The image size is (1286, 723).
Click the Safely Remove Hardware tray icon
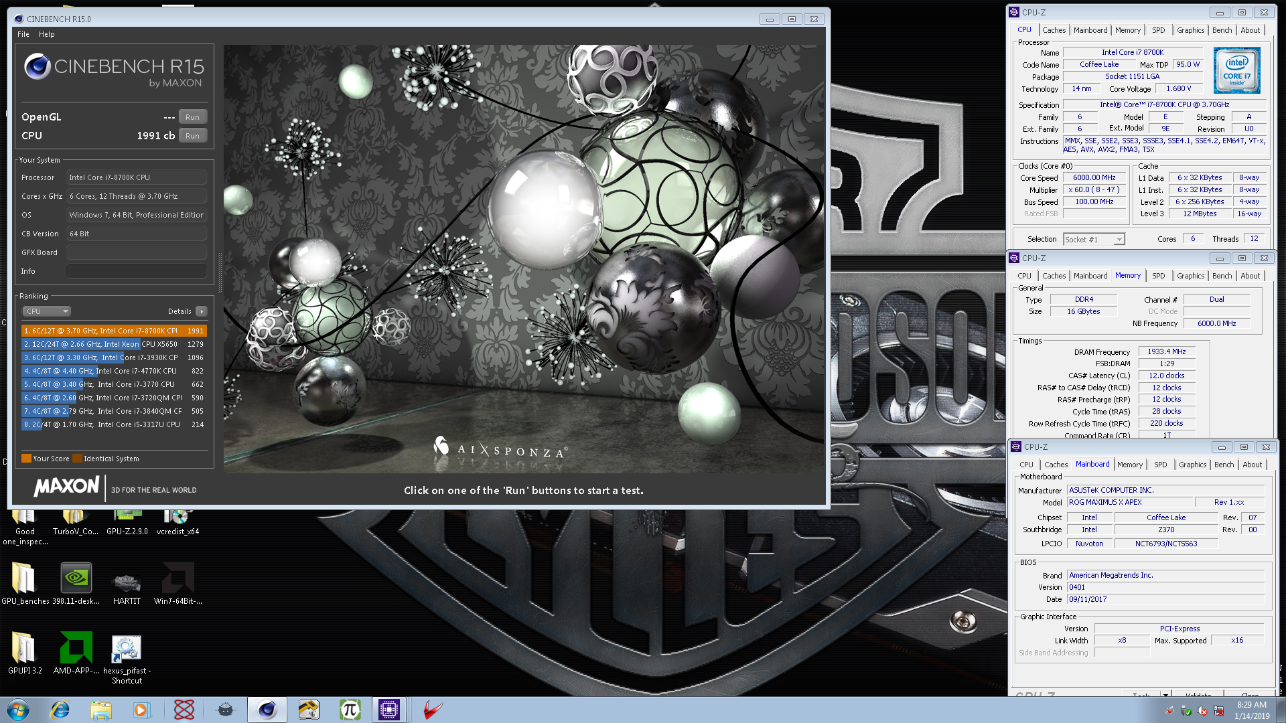coord(1186,711)
